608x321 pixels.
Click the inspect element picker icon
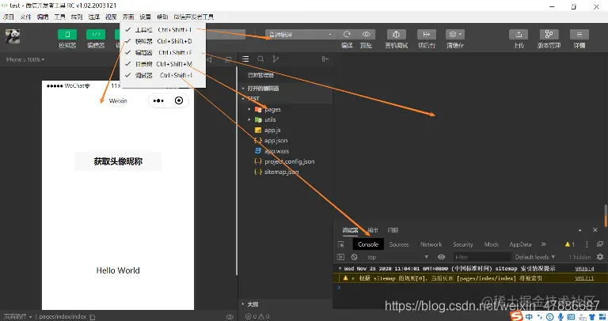(341, 244)
